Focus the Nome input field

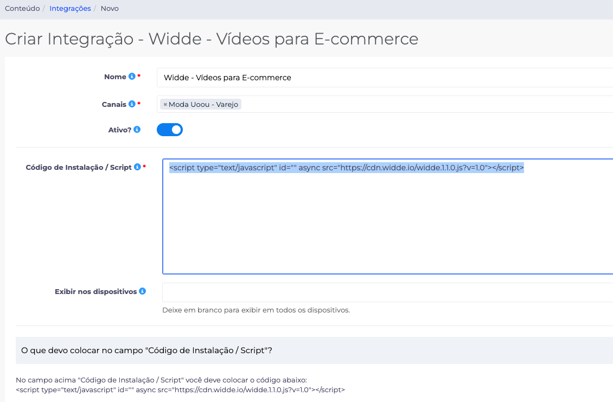[x=385, y=78]
